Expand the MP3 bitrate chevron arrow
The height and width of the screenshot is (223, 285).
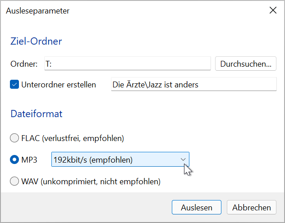point(183,159)
